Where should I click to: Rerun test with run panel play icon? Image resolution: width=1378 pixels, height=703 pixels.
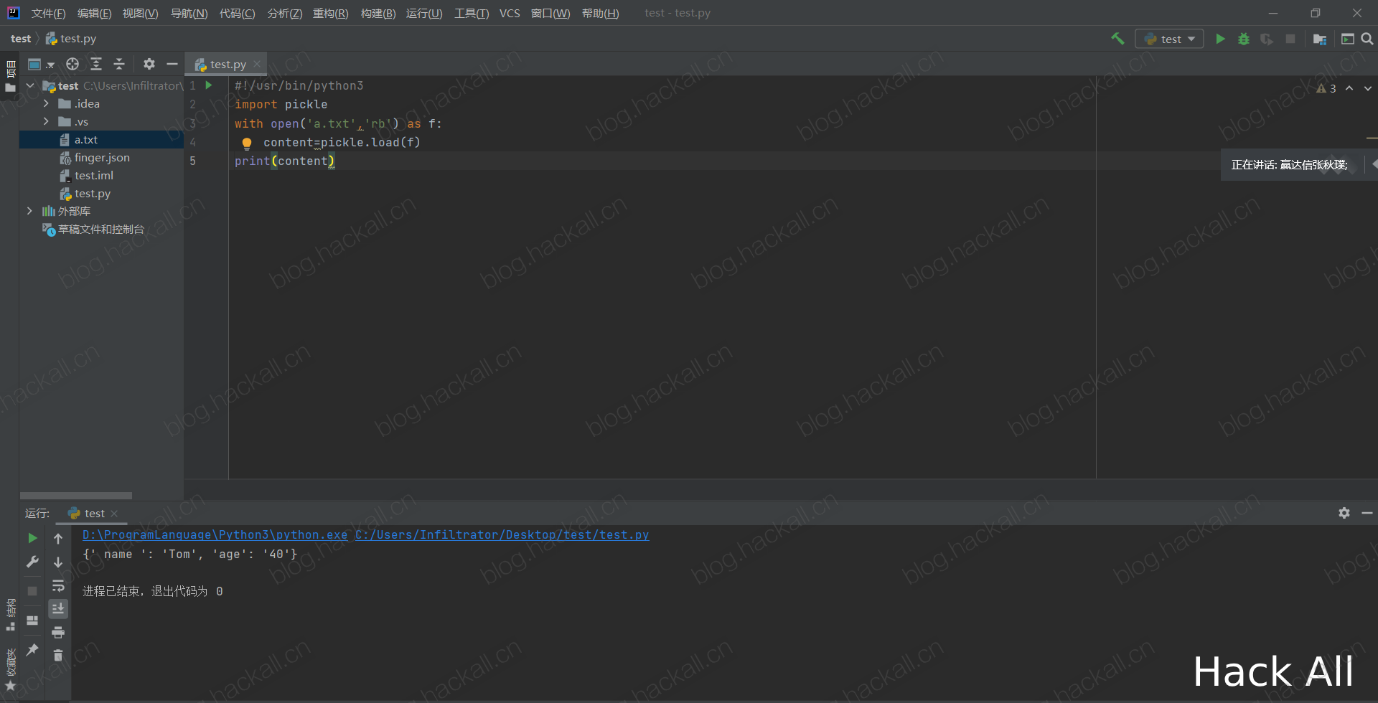(x=32, y=538)
